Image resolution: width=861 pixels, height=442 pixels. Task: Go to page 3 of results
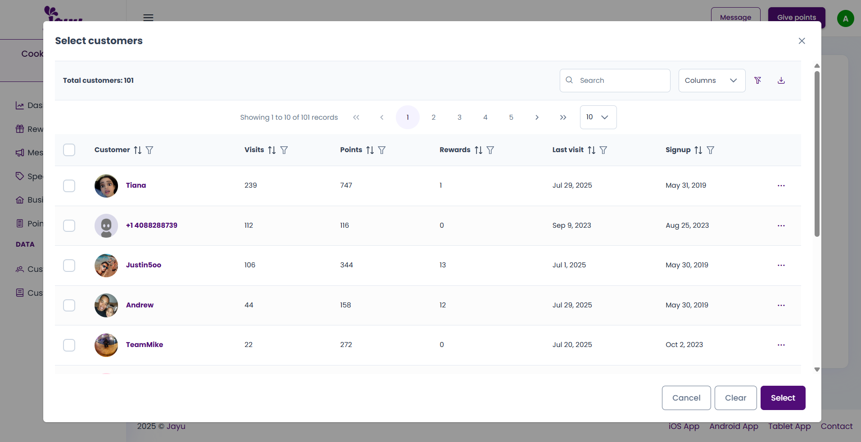point(459,117)
